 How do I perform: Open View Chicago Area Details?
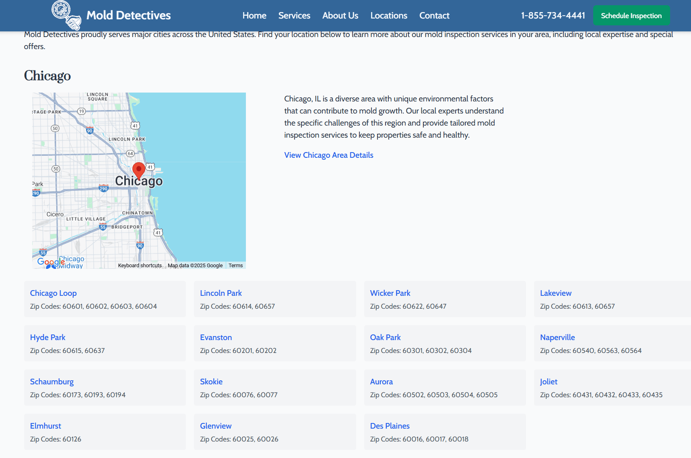coord(328,155)
